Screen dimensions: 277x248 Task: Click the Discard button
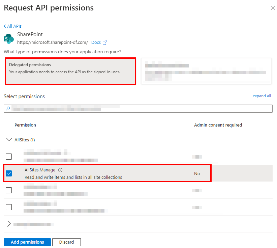click(x=66, y=242)
